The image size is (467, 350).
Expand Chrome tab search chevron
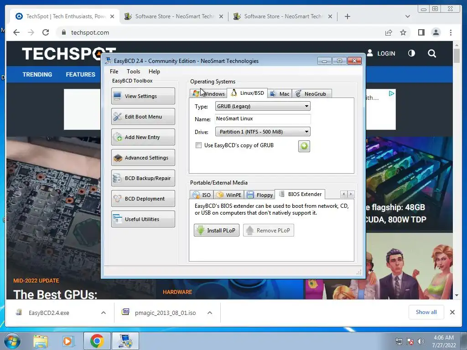pyautogui.click(x=408, y=16)
